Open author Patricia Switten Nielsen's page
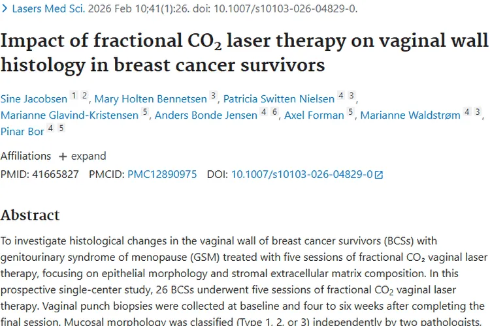Screen dimensions: 490x326 [x=278, y=99]
